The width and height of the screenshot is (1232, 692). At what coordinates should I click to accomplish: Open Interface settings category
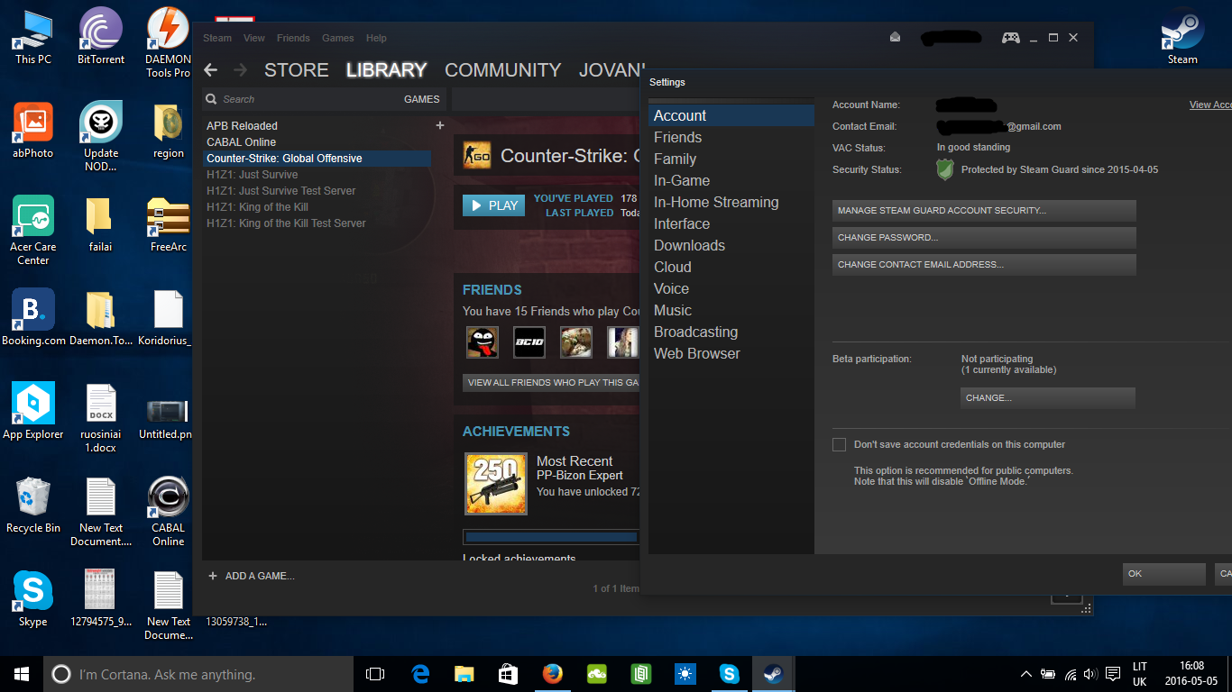tap(731, 223)
